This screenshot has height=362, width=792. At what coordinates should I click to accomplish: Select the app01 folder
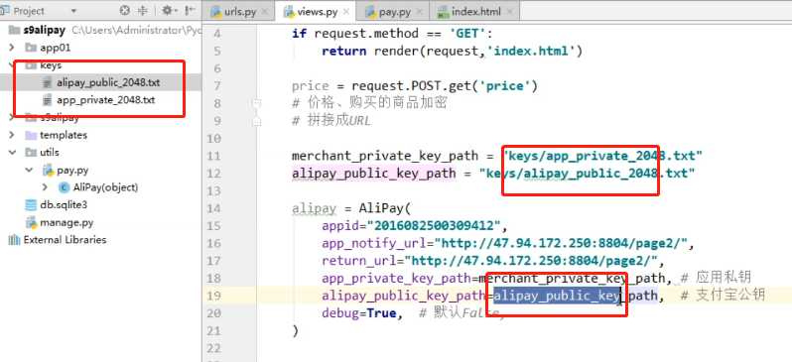tap(55, 48)
